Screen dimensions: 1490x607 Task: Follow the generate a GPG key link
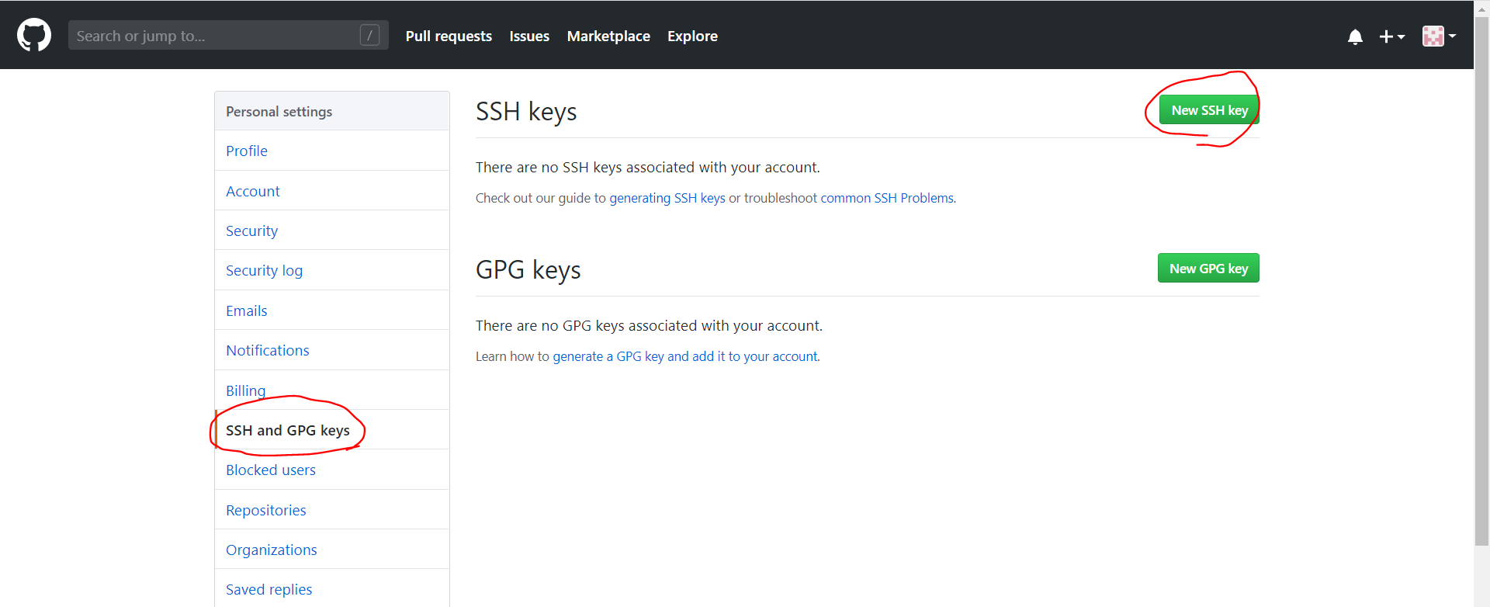(685, 356)
